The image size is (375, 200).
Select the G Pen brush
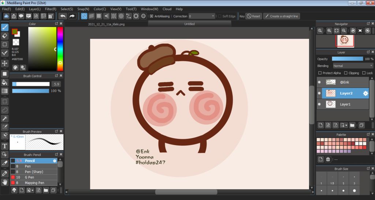(x=34, y=177)
